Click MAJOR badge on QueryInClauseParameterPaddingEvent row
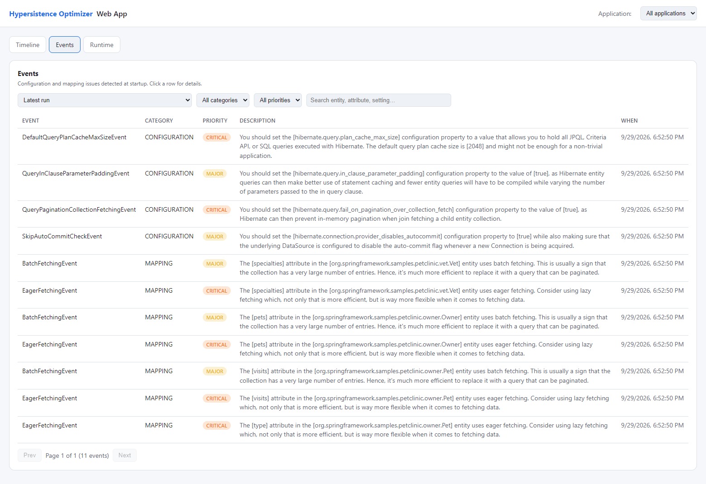 point(215,174)
